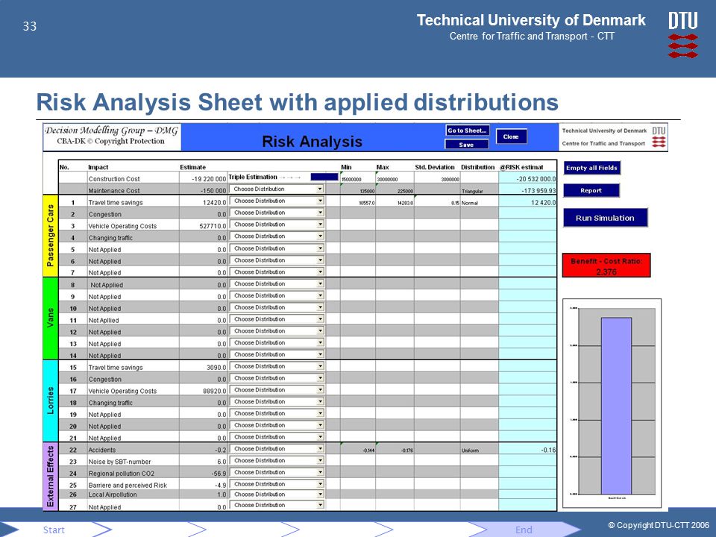Viewport: 716px width, 537px height.
Task: Expand distribution dropdown for row 15 Travel time savings
Action: pyautogui.click(x=320, y=367)
